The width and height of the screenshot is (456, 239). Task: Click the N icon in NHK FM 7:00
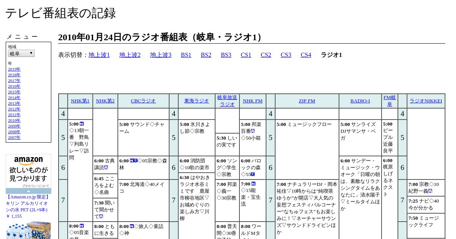click(253, 184)
